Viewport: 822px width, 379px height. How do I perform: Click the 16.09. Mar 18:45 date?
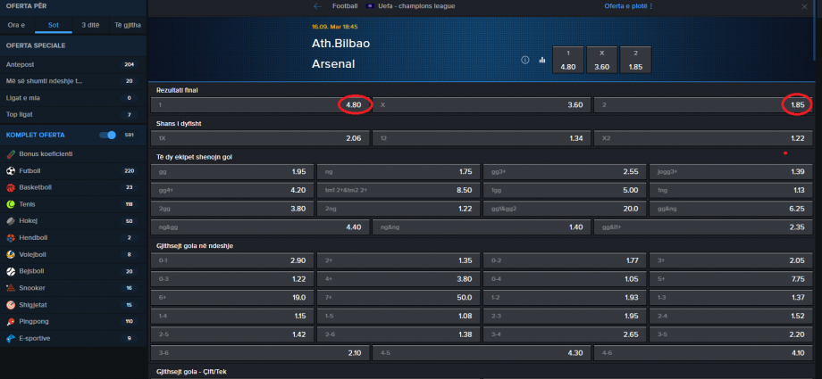[x=334, y=26]
